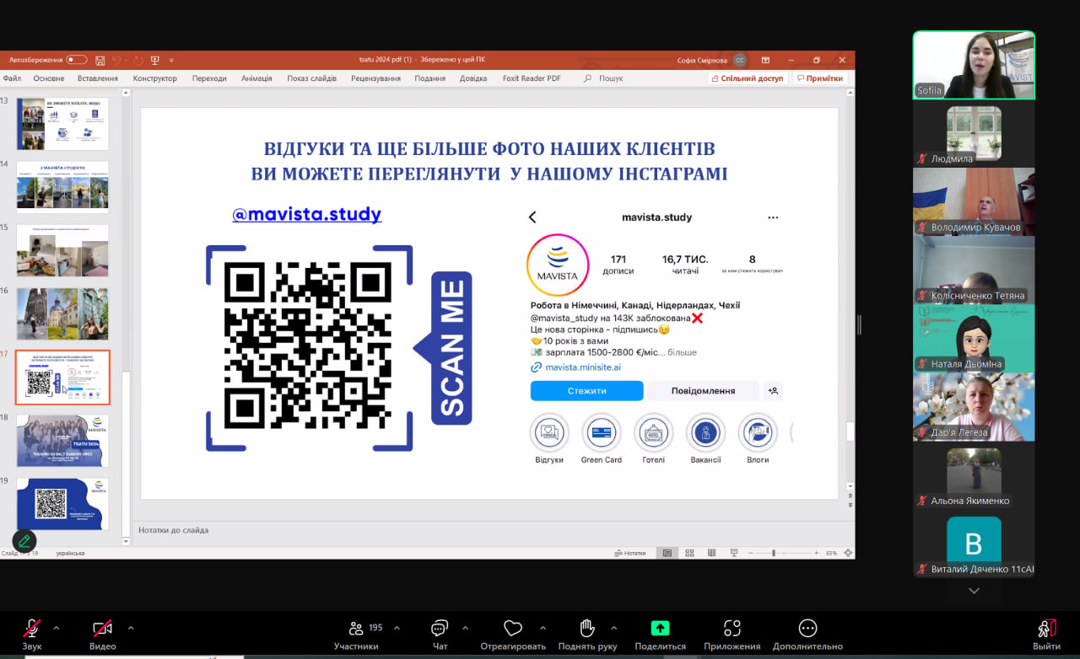Select slide 18 thumbnail in the slide panel
1080x659 pixels.
point(62,441)
